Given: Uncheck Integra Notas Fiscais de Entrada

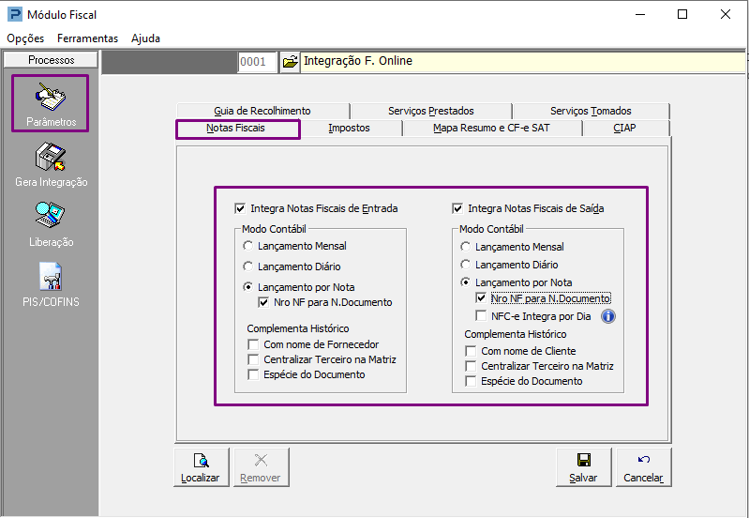Looking at the screenshot, I should click(240, 208).
